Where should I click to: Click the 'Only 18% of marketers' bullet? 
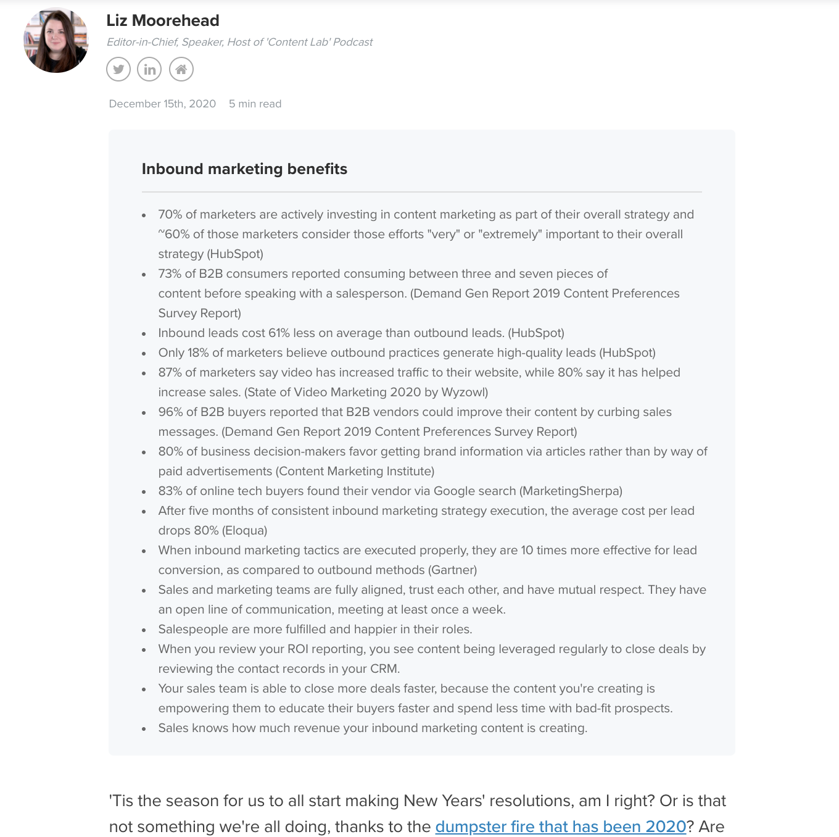[x=407, y=352]
